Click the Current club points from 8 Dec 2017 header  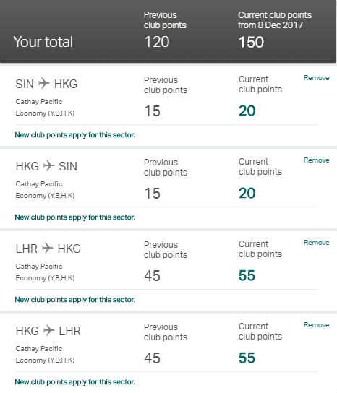275,20
